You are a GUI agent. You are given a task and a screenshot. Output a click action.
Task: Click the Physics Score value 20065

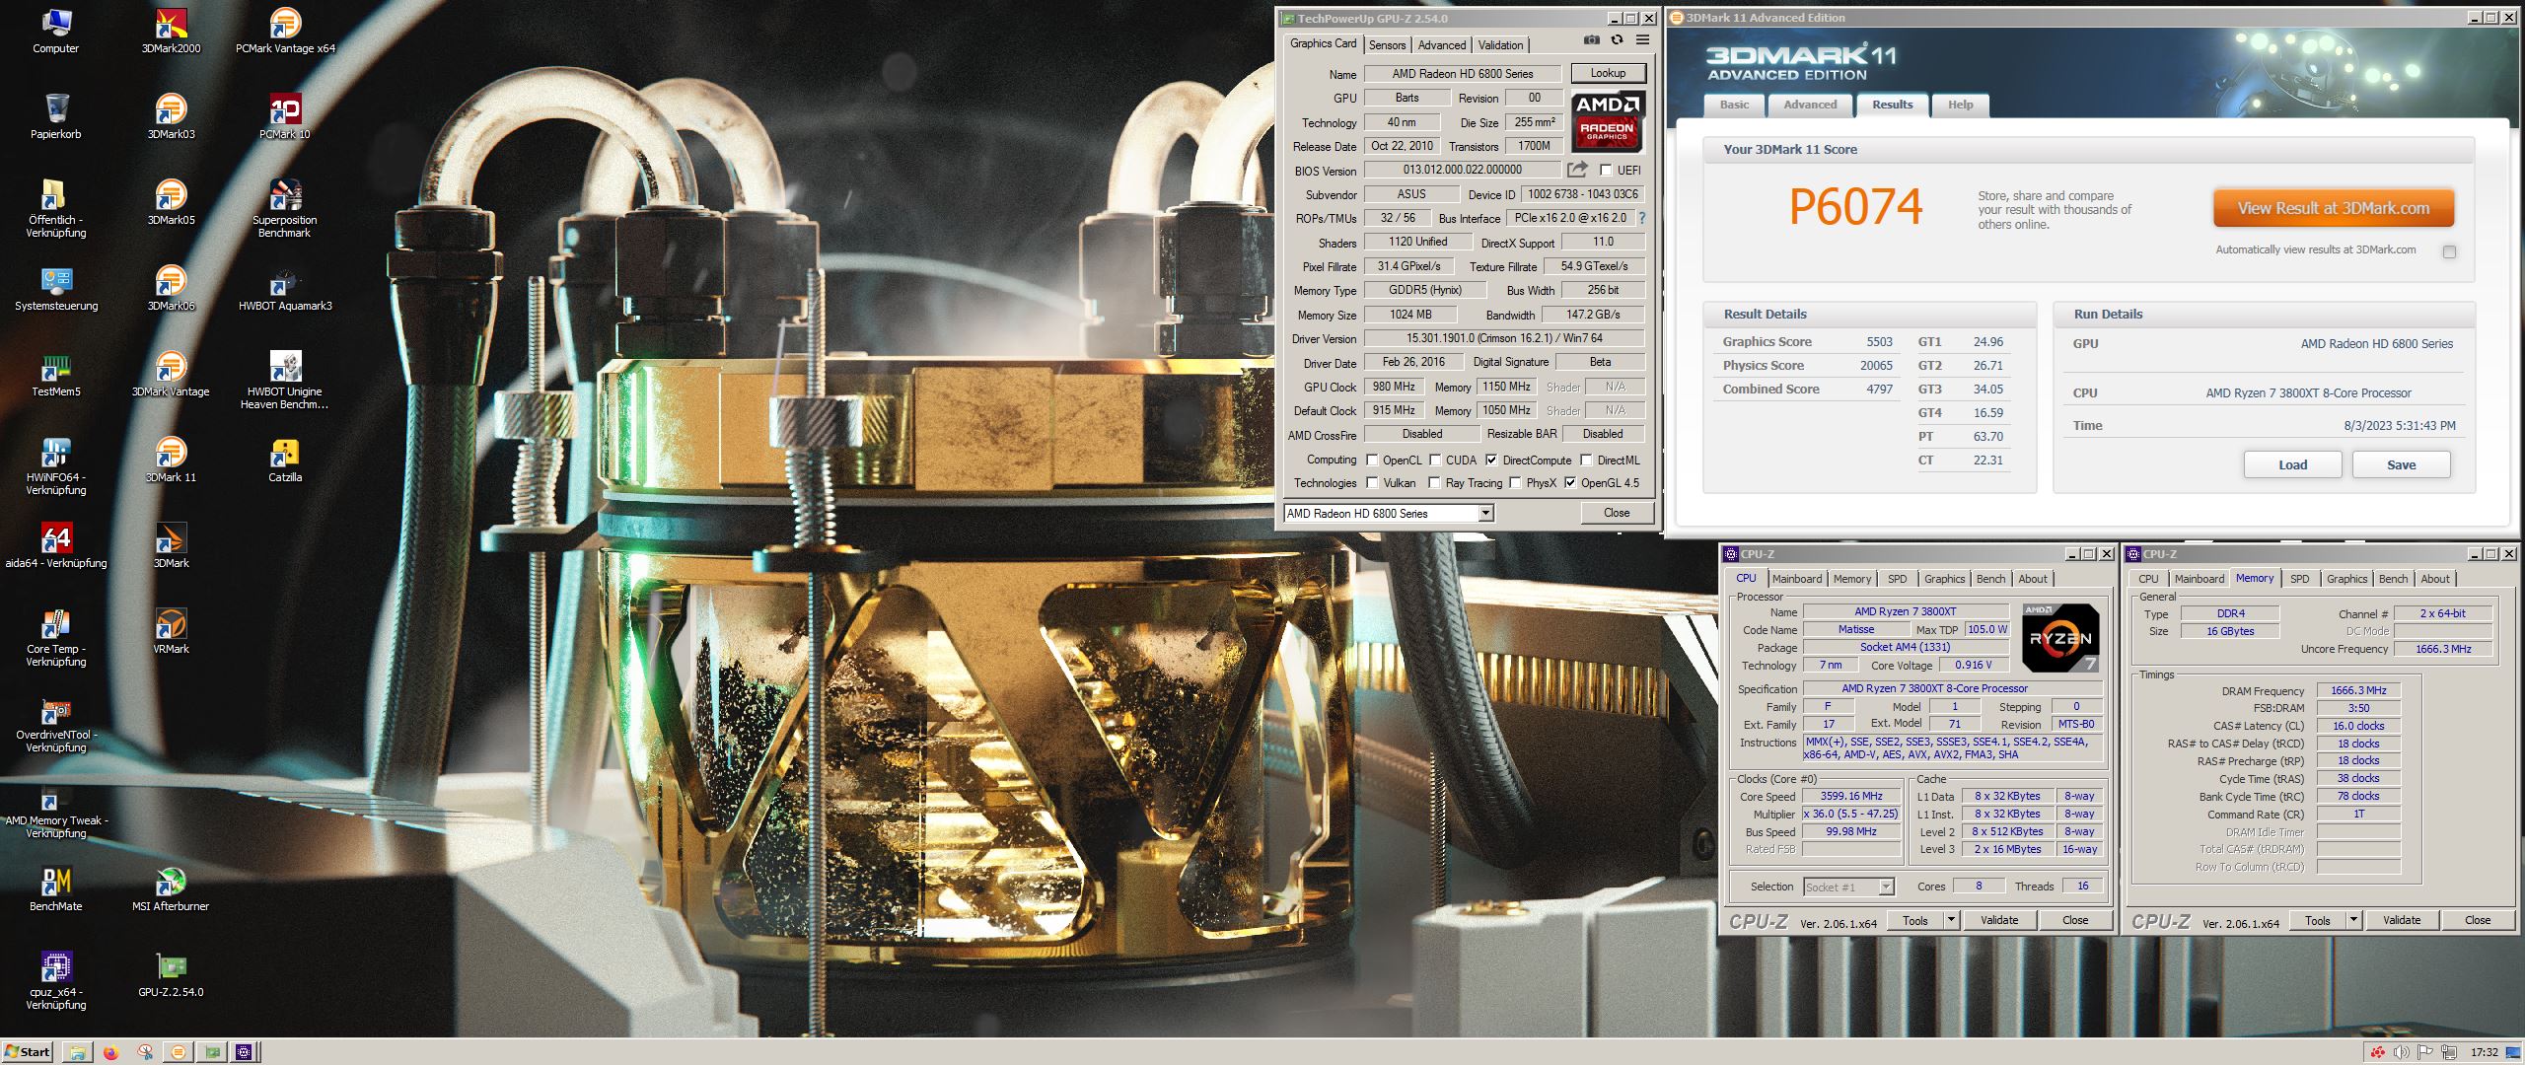(1876, 365)
